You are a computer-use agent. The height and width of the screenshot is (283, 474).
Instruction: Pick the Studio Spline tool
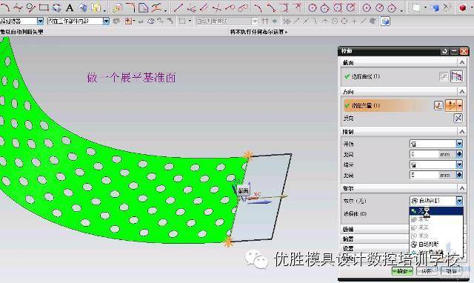pyautogui.click(x=18, y=7)
